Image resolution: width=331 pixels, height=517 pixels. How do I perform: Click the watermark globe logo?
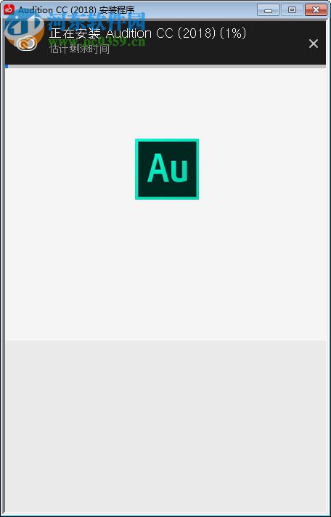pyautogui.click(x=25, y=28)
